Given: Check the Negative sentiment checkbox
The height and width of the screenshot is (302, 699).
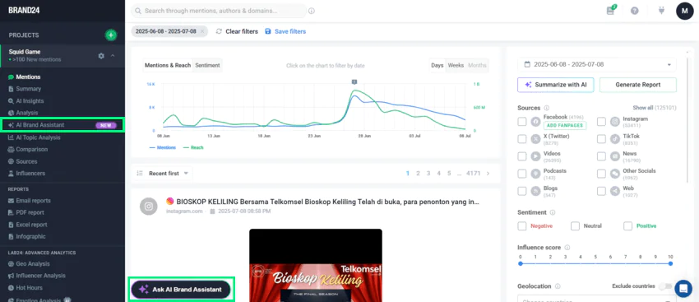Looking at the screenshot, I should point(522,226).
